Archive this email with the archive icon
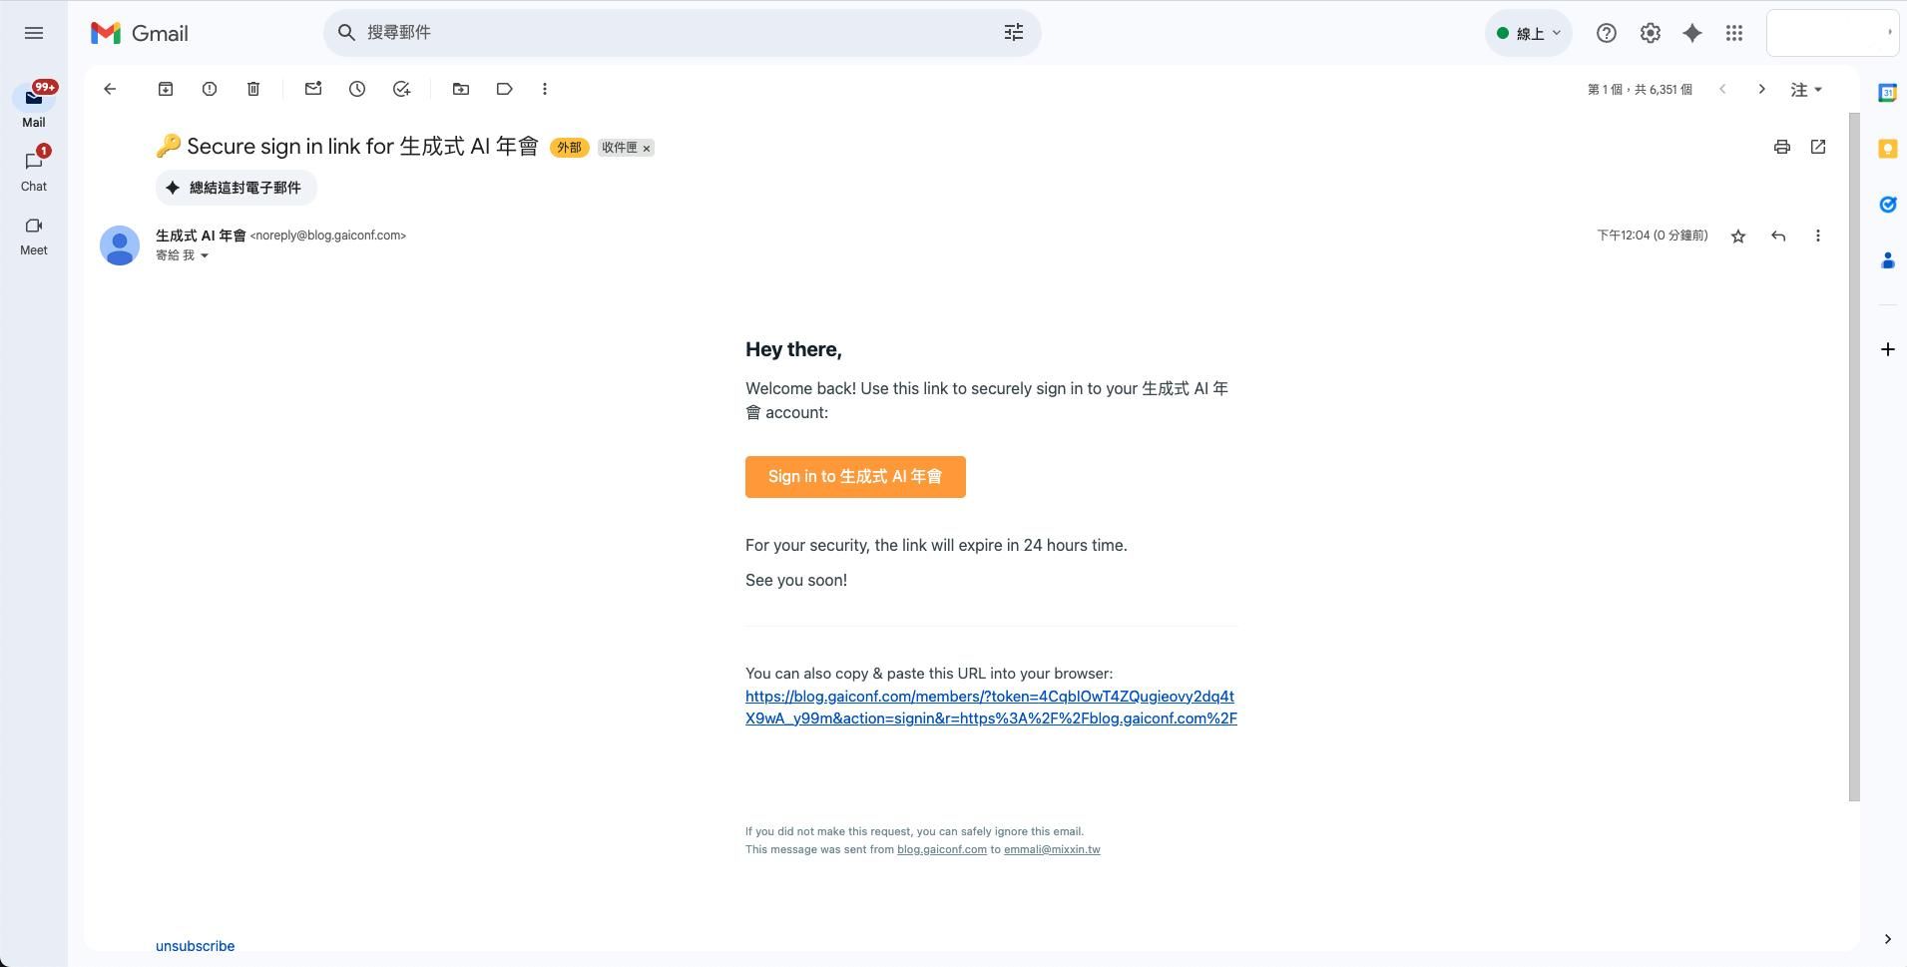The width and height of the screenshot is (1907, 967). click(166, 89)
